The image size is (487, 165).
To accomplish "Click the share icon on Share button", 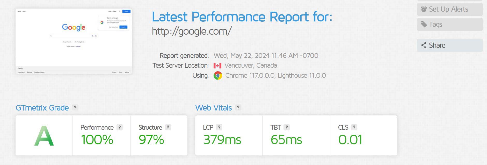I will (x=424, y=45).
